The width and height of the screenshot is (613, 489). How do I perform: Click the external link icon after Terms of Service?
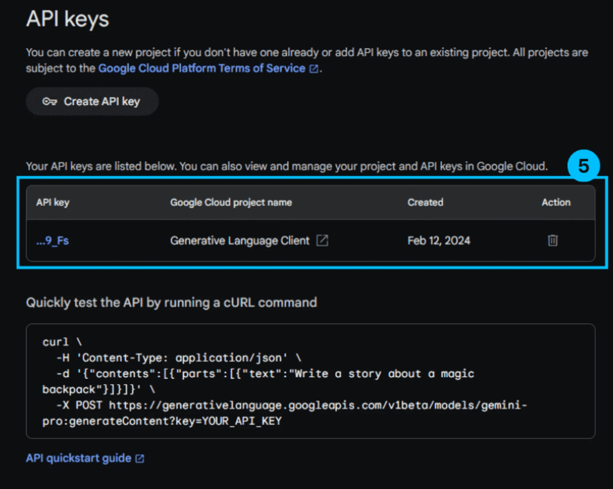click(314, 68)
